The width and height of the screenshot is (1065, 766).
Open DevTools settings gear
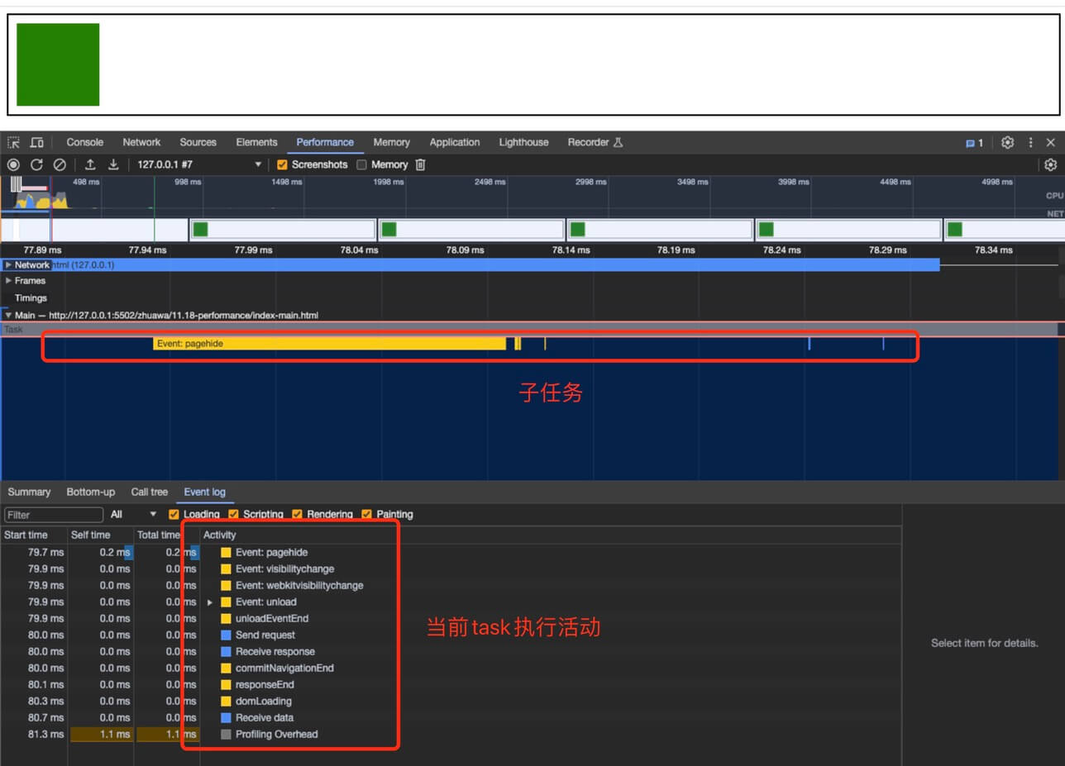click(x=1007, y=142)
